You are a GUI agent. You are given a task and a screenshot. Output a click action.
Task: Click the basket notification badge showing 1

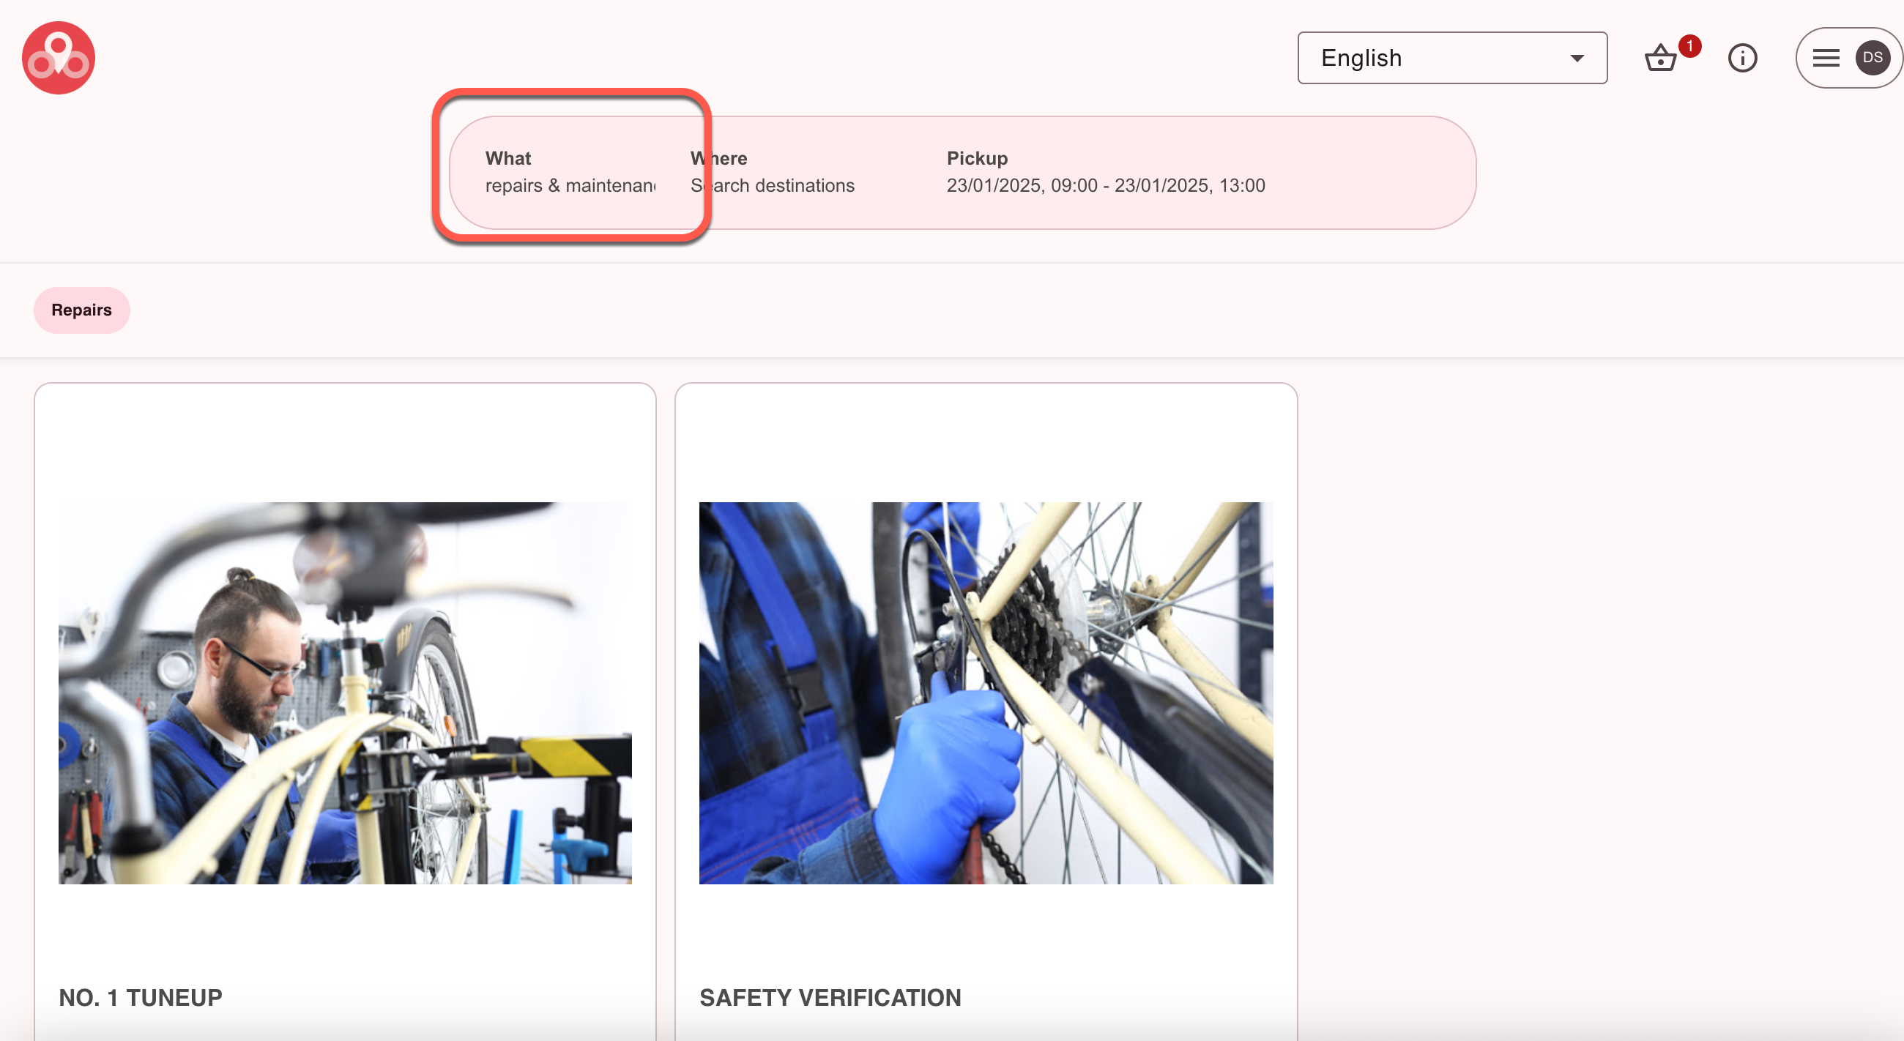click(1689, 46)
